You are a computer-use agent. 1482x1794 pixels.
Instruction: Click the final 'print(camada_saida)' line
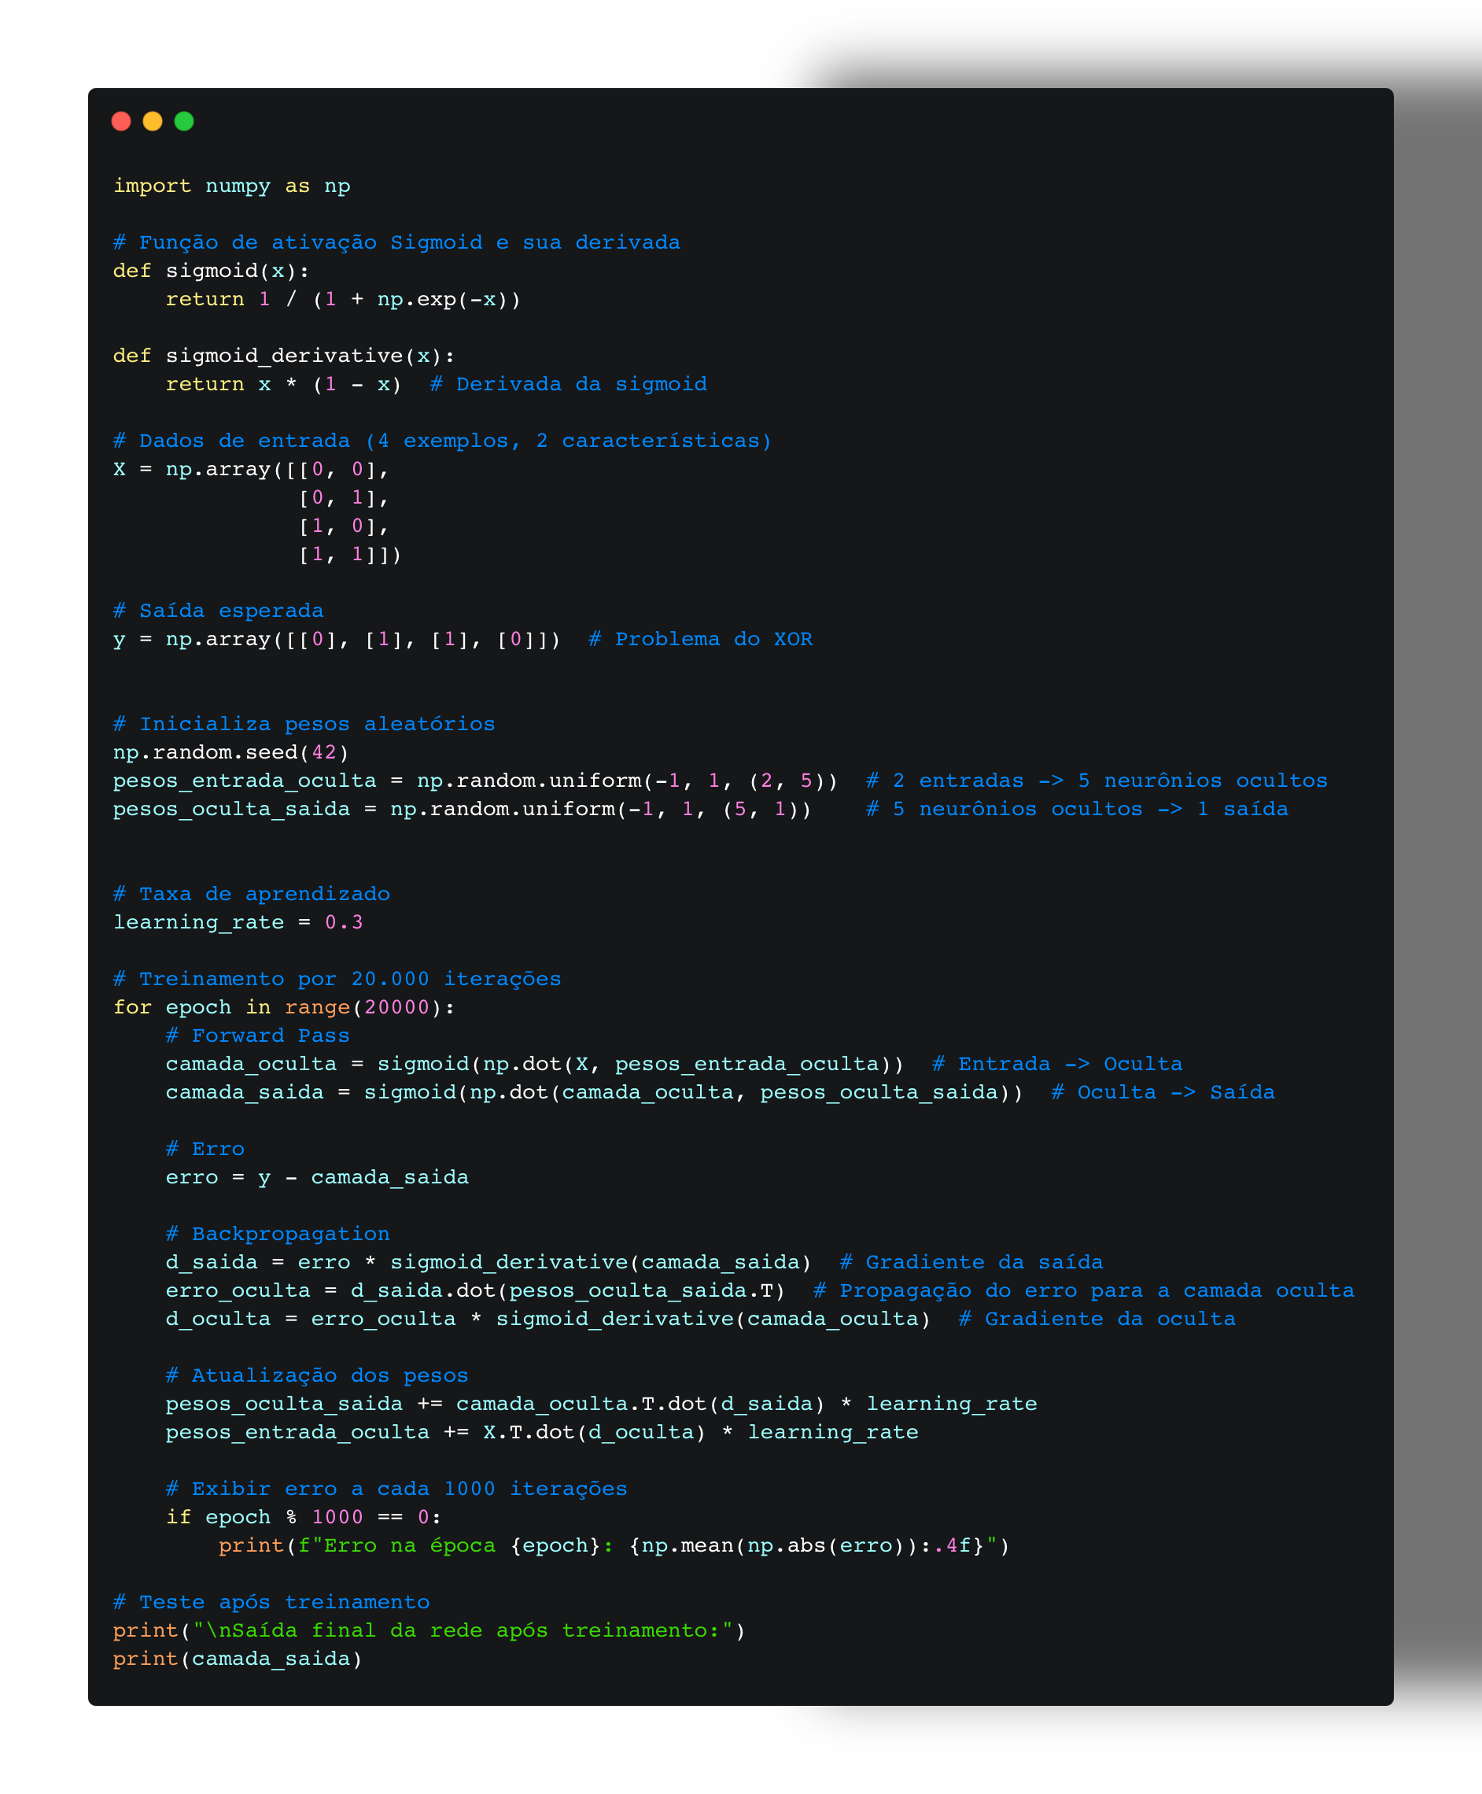pos(238,1659)
